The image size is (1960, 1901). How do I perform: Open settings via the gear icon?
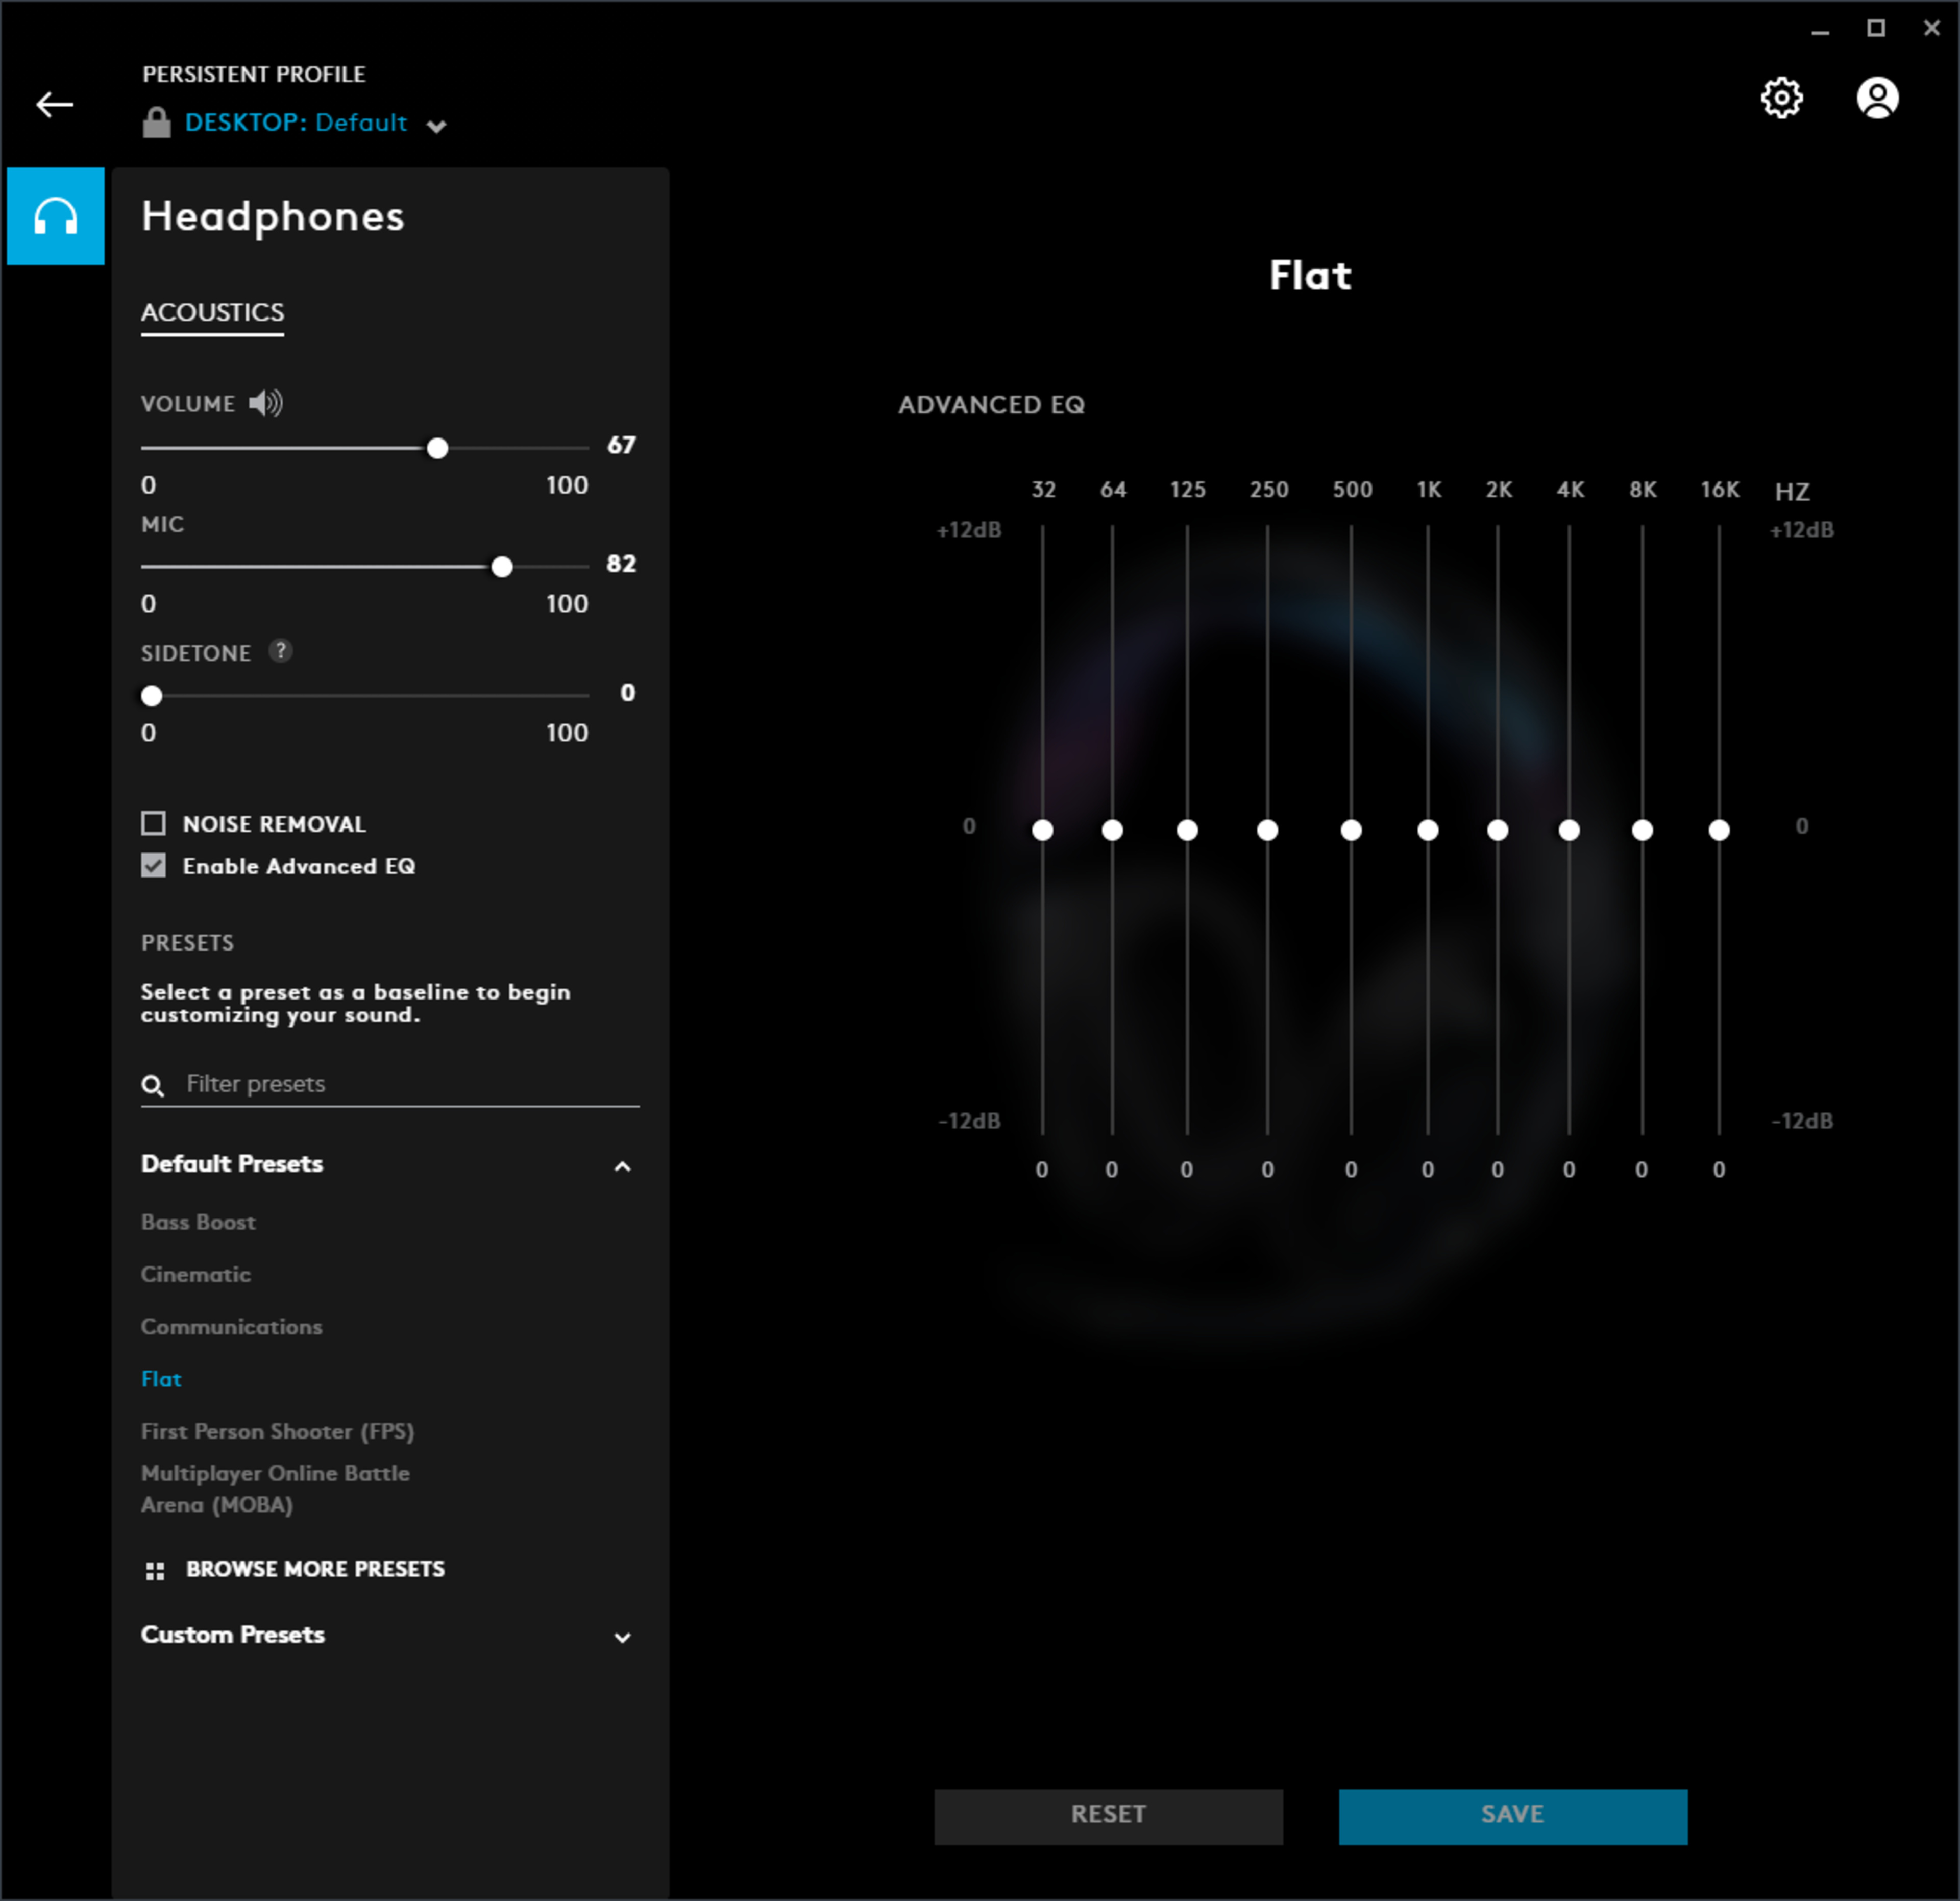(x=1781, y=98)
